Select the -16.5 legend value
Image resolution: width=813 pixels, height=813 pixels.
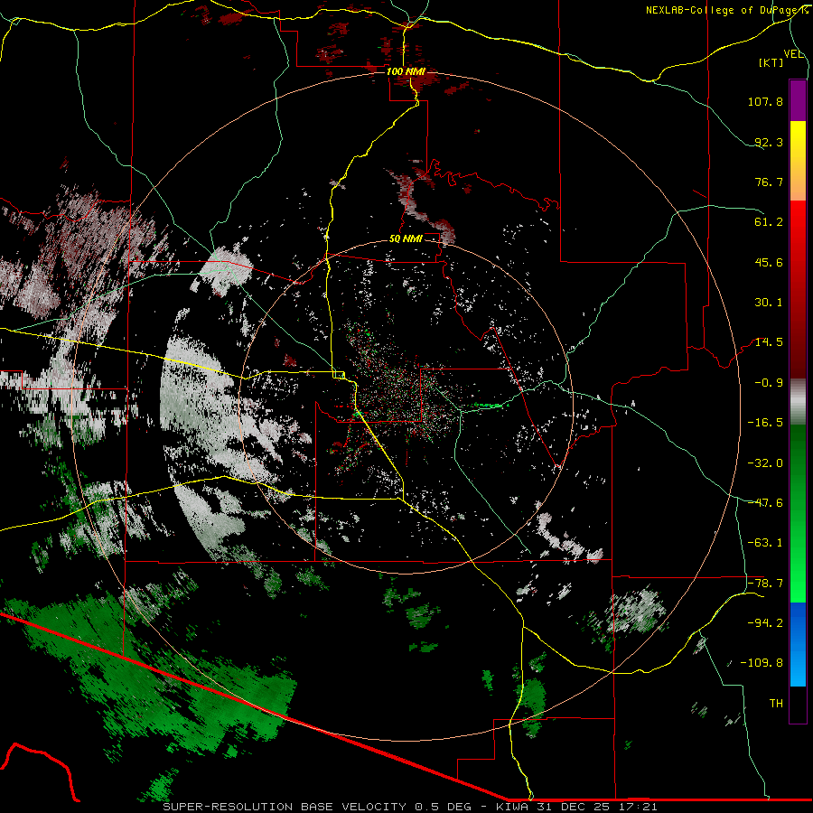coord(765,423)
